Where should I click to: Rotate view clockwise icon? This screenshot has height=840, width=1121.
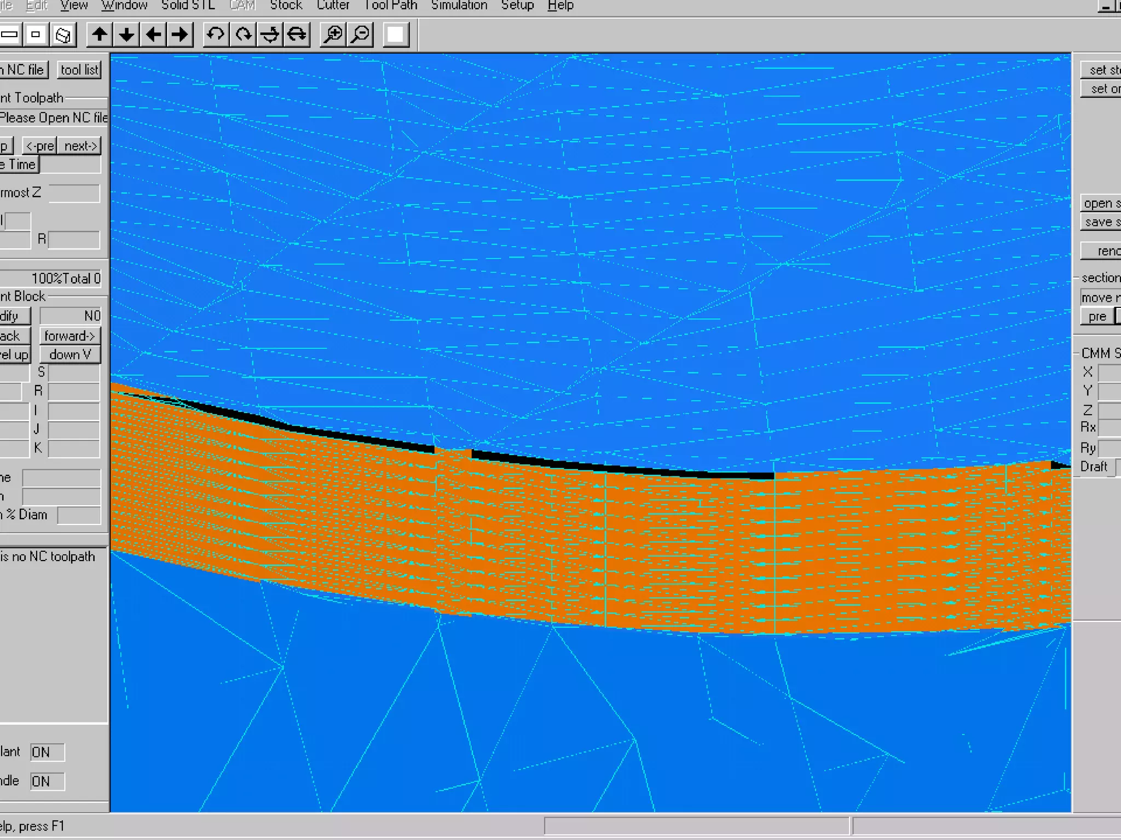click(243, 35)
